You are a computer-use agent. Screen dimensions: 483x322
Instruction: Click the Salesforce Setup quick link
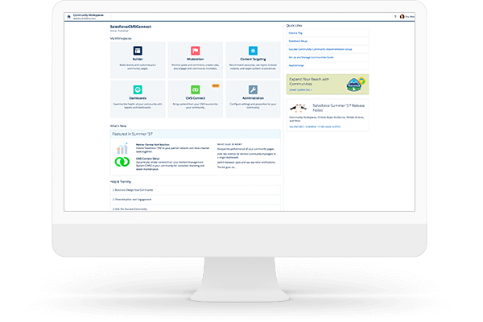pos(298,41)
